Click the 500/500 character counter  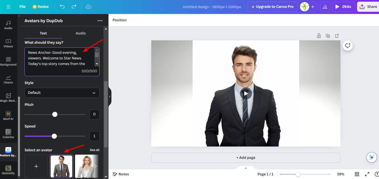click(x=89, y=71)
